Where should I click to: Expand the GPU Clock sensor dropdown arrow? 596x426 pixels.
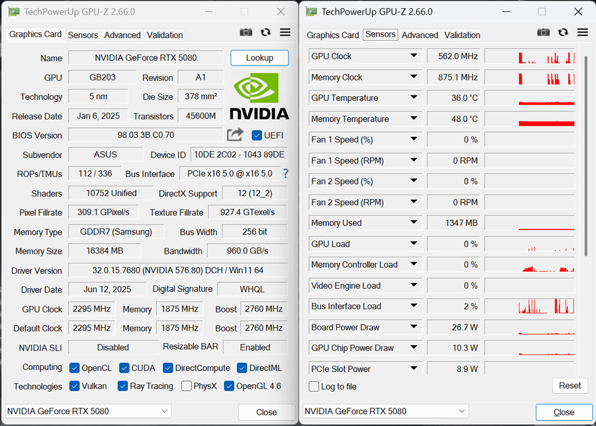click(x=414, y=56)
